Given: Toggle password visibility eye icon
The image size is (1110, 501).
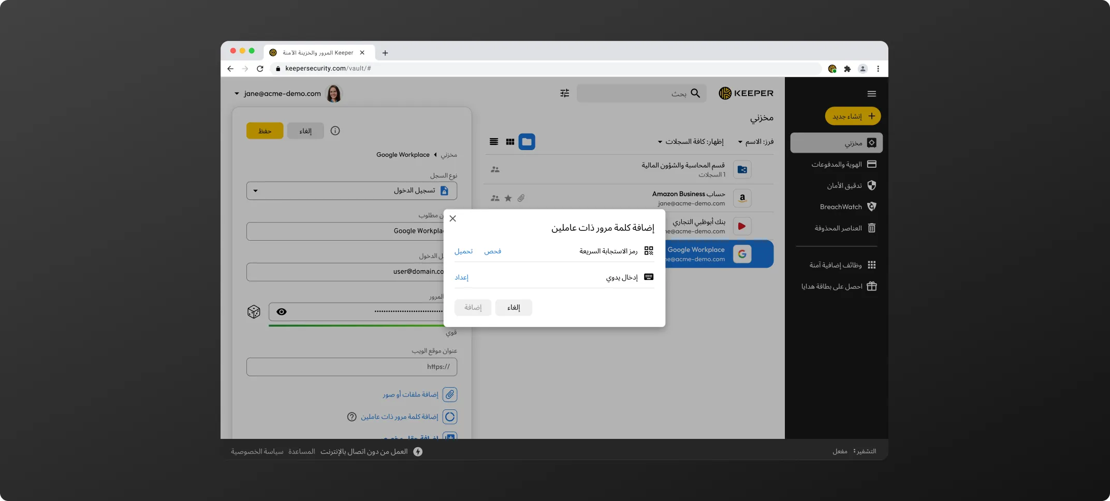Looking at the screenshot, I should pos(282,312).
